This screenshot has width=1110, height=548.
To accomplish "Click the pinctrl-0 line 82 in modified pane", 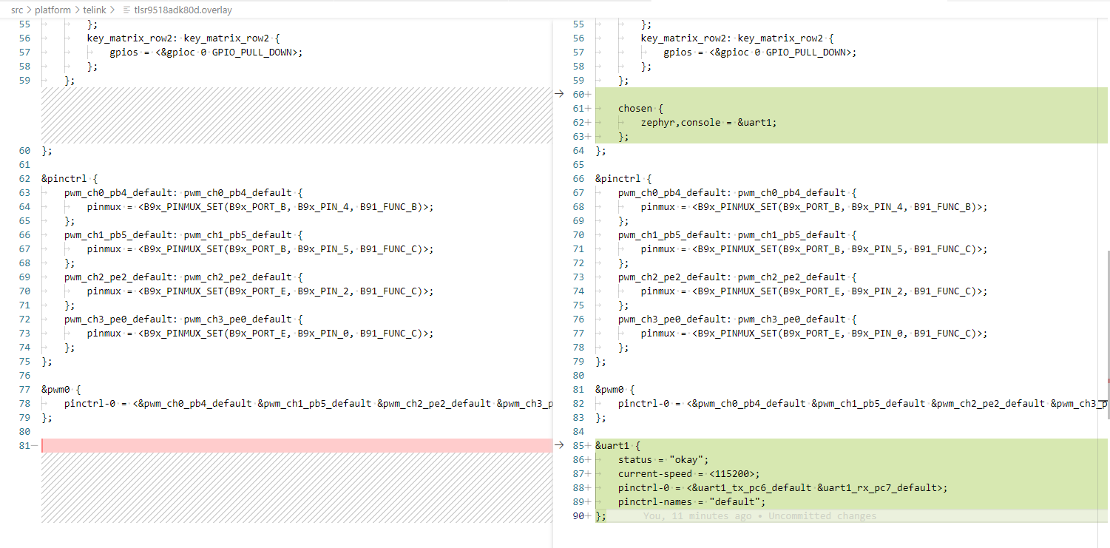I will [x=862, y=403].
